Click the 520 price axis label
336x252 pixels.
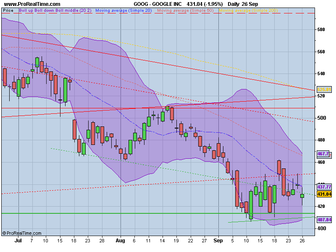(321, 96)
